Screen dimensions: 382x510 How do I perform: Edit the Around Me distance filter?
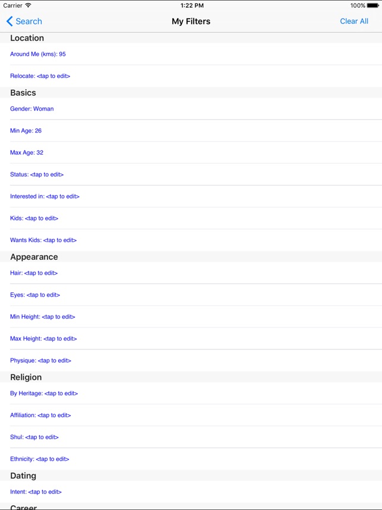tap(38, 54)
